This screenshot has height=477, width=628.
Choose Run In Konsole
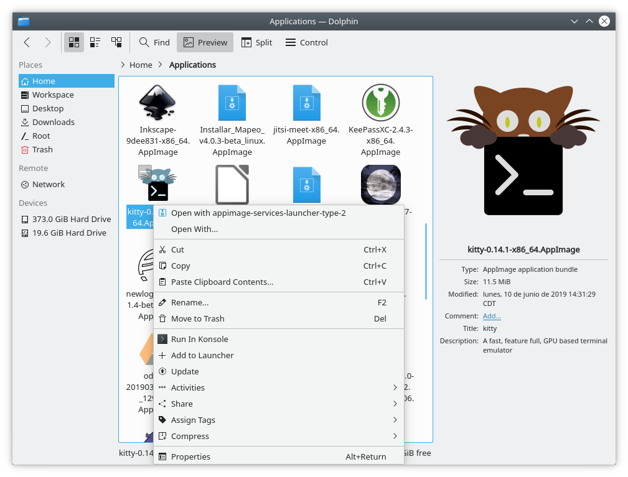(x=279, y=340)
